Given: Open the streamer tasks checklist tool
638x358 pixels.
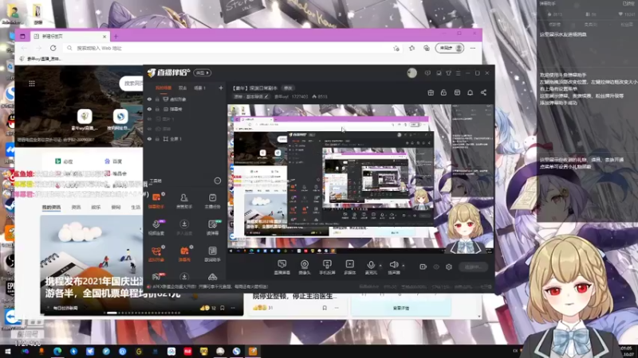Looking at the screenshot, I should pos(212,200).
